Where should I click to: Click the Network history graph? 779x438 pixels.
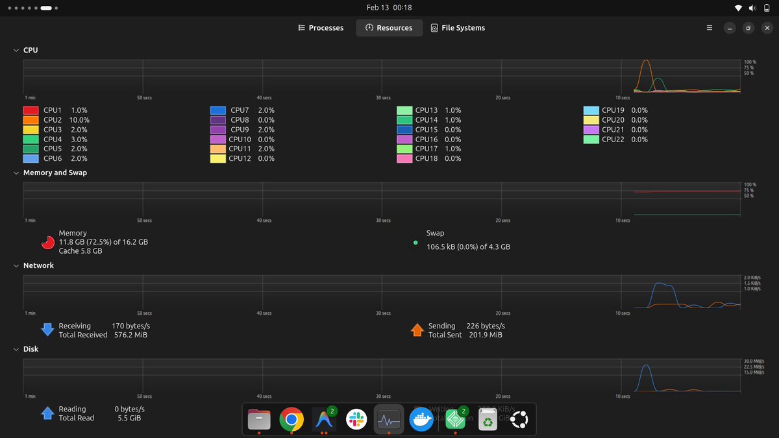[x=382, y=291]
